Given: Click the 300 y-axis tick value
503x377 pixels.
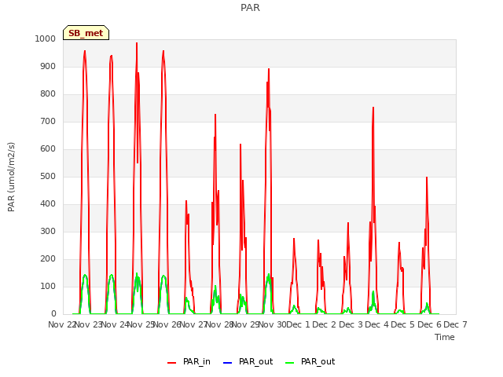Looking at the screenshot, I should (x=48, y=232).
